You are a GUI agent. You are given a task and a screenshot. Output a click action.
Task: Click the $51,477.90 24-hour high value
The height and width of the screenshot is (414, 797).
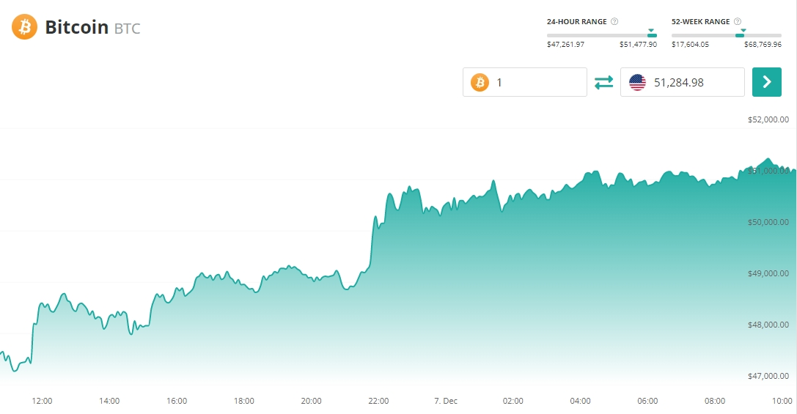point(638,45)
